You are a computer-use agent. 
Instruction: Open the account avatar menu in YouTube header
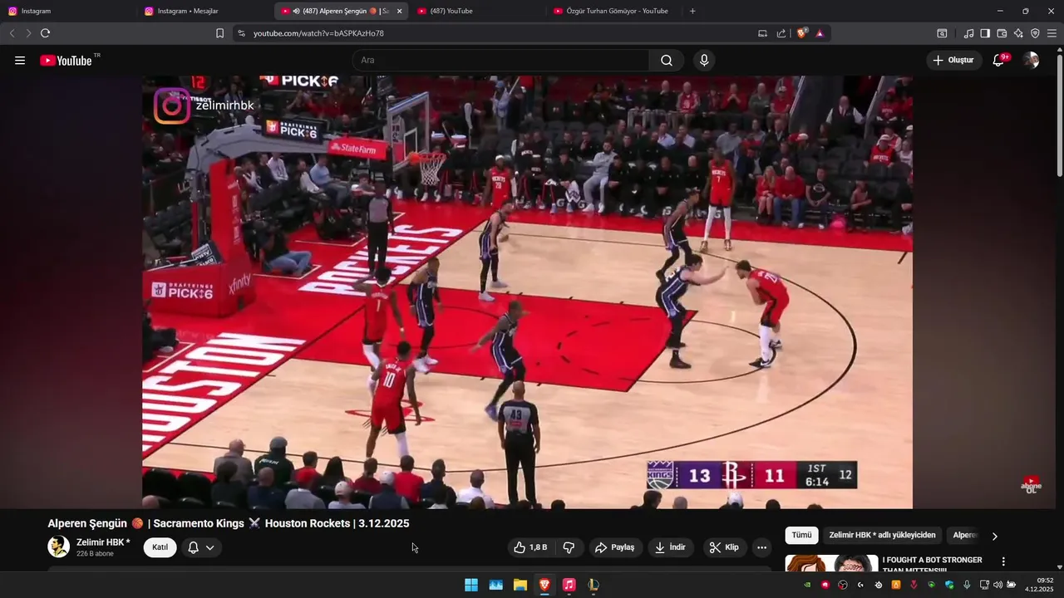[x=1031, y=60]
